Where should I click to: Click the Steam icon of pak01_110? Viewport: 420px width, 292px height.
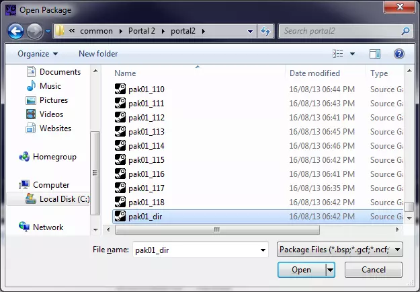tap(120, 89)
